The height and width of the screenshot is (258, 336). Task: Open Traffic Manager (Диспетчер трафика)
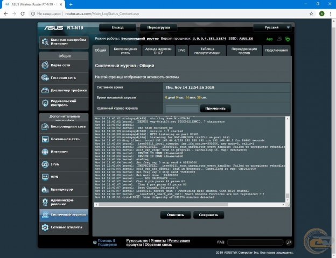[64, 90]
